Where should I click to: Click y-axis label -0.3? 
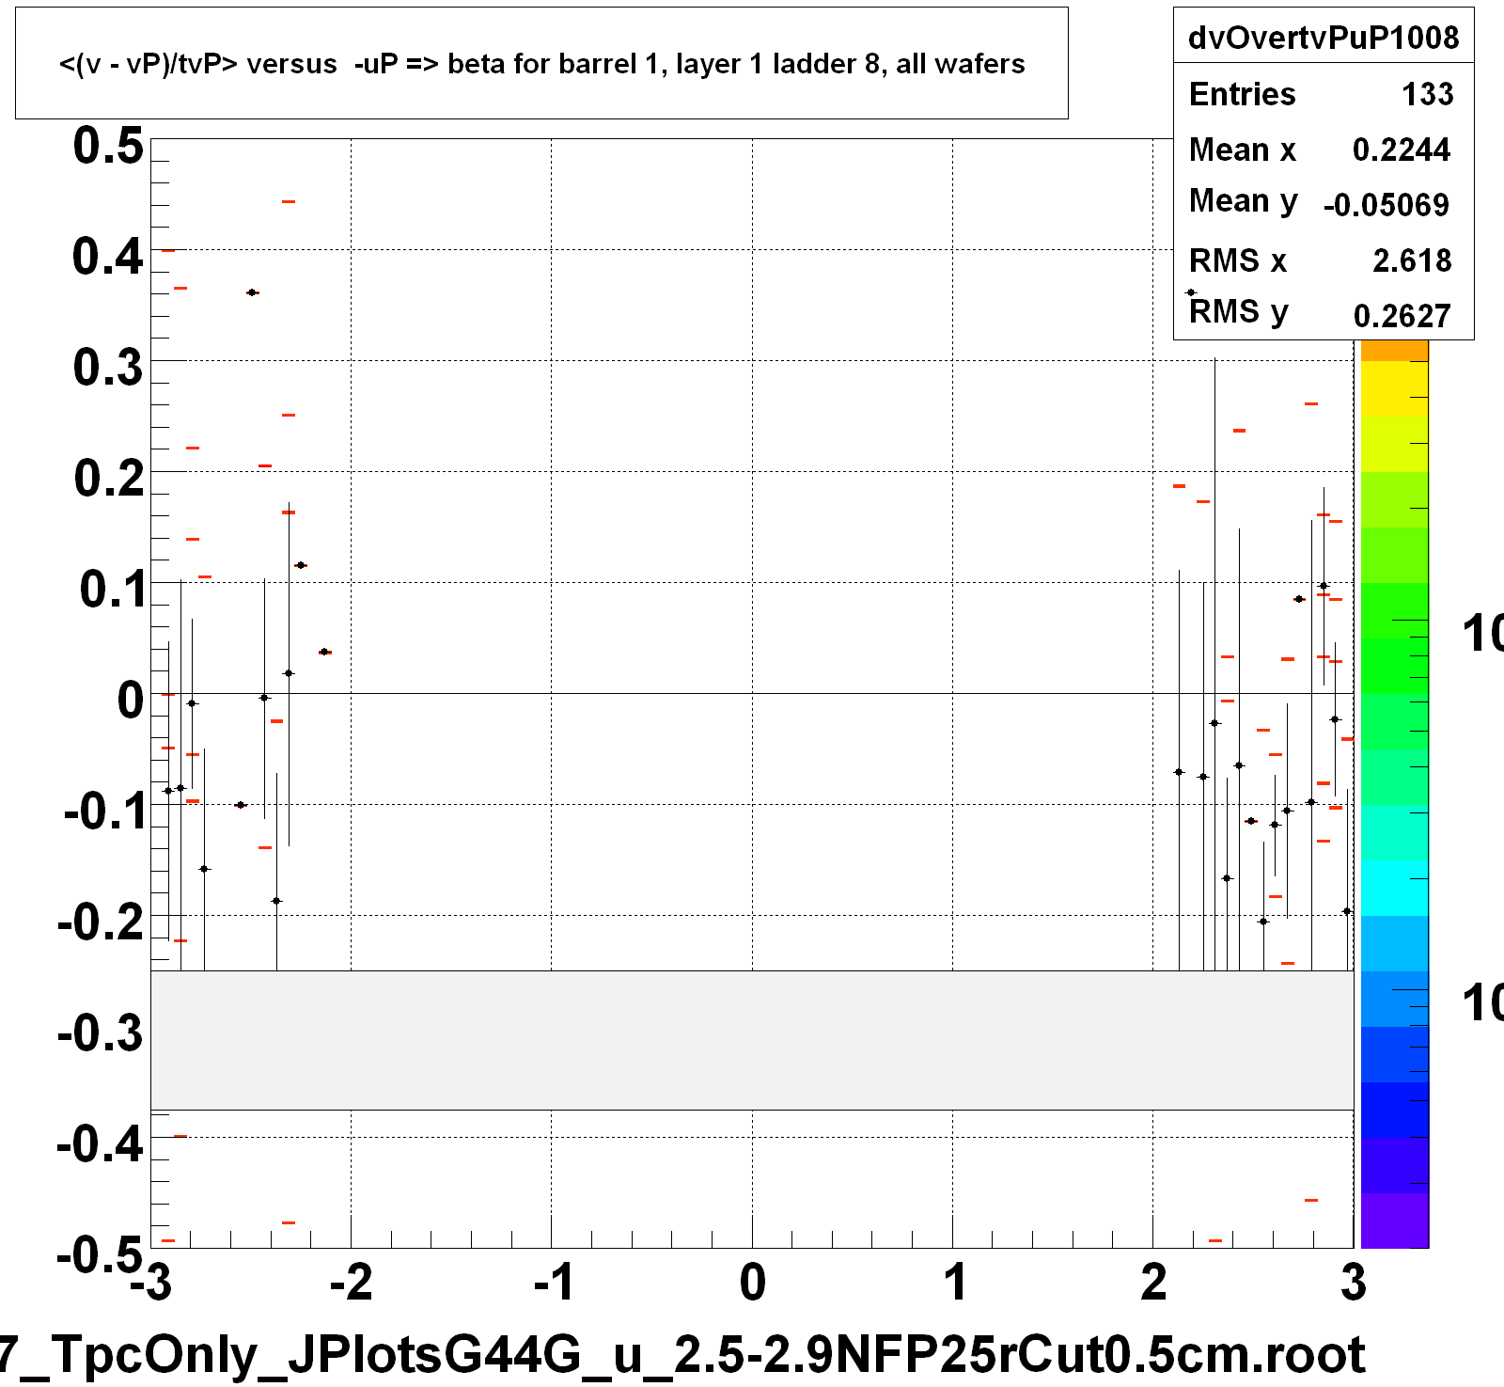[102, 1033]
